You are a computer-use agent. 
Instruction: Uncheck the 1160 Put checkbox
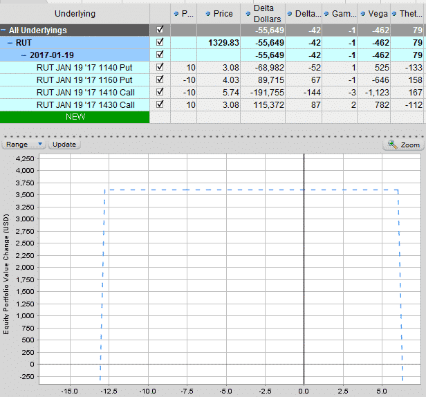(160, 80)
